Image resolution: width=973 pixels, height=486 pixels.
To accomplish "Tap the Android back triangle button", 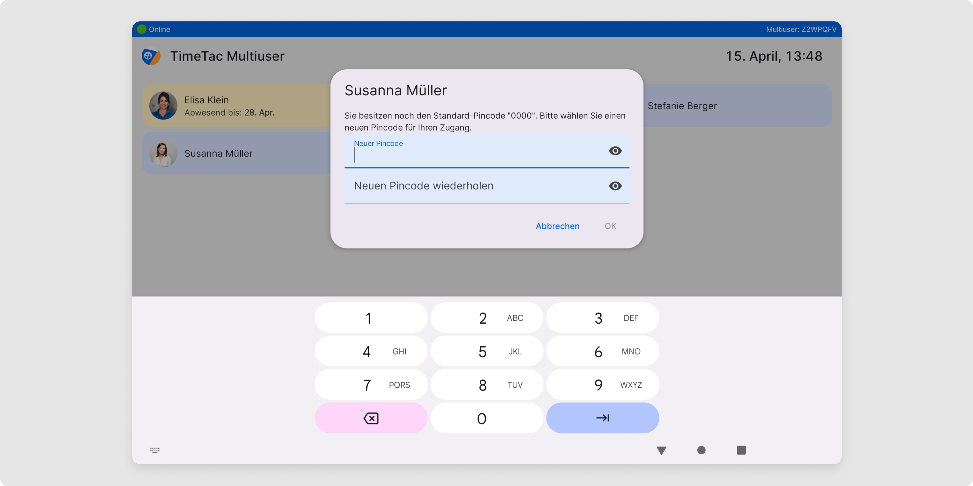I will coord(661,450).
